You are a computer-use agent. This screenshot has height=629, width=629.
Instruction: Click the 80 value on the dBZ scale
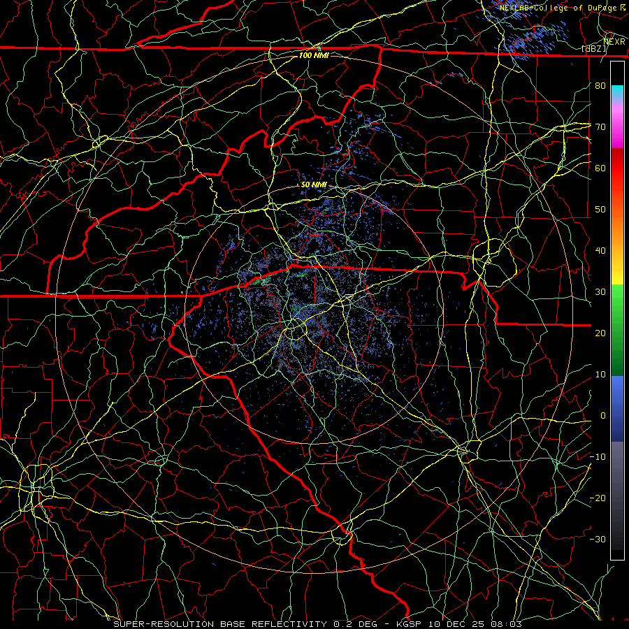[600, 85]
